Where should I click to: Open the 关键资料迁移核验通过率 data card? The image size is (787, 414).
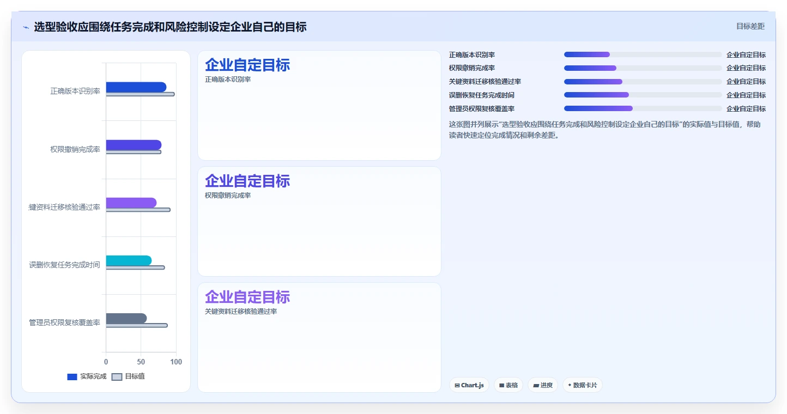point(319,337)
